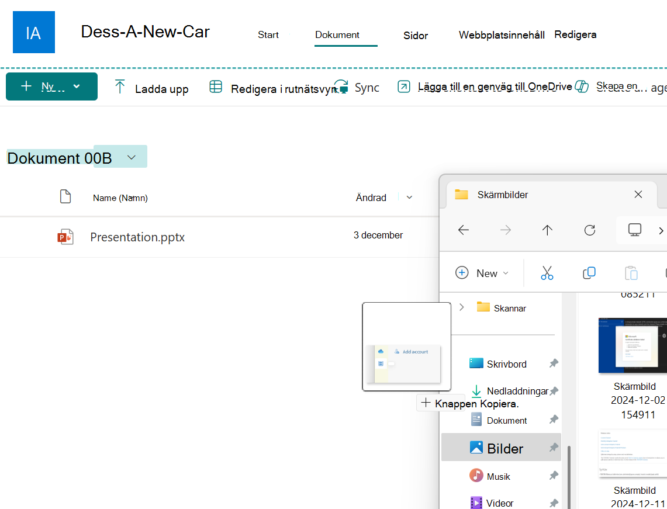
Task: Click the New button in File Explorer
Action: [482, 273]
